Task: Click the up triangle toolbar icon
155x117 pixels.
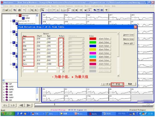Action: click(x=58, y=10)
